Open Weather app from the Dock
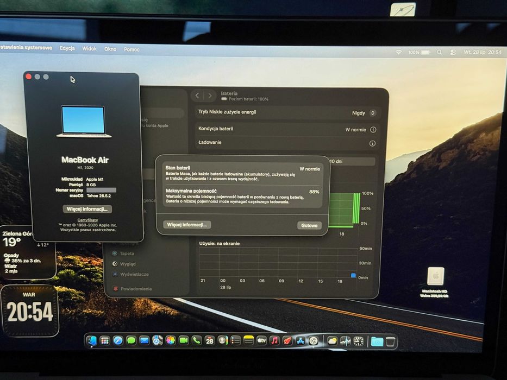The height and width of the screenshot is (380, 507). 332,341
